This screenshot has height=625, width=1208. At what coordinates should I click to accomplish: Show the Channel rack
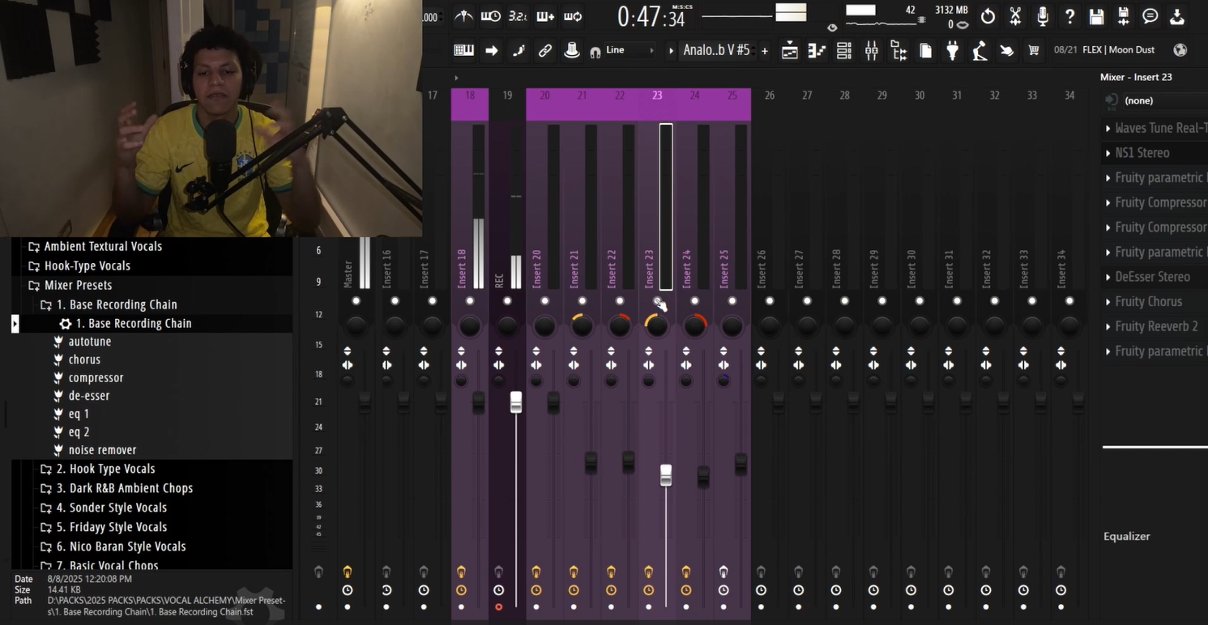(x=843, y=51)
